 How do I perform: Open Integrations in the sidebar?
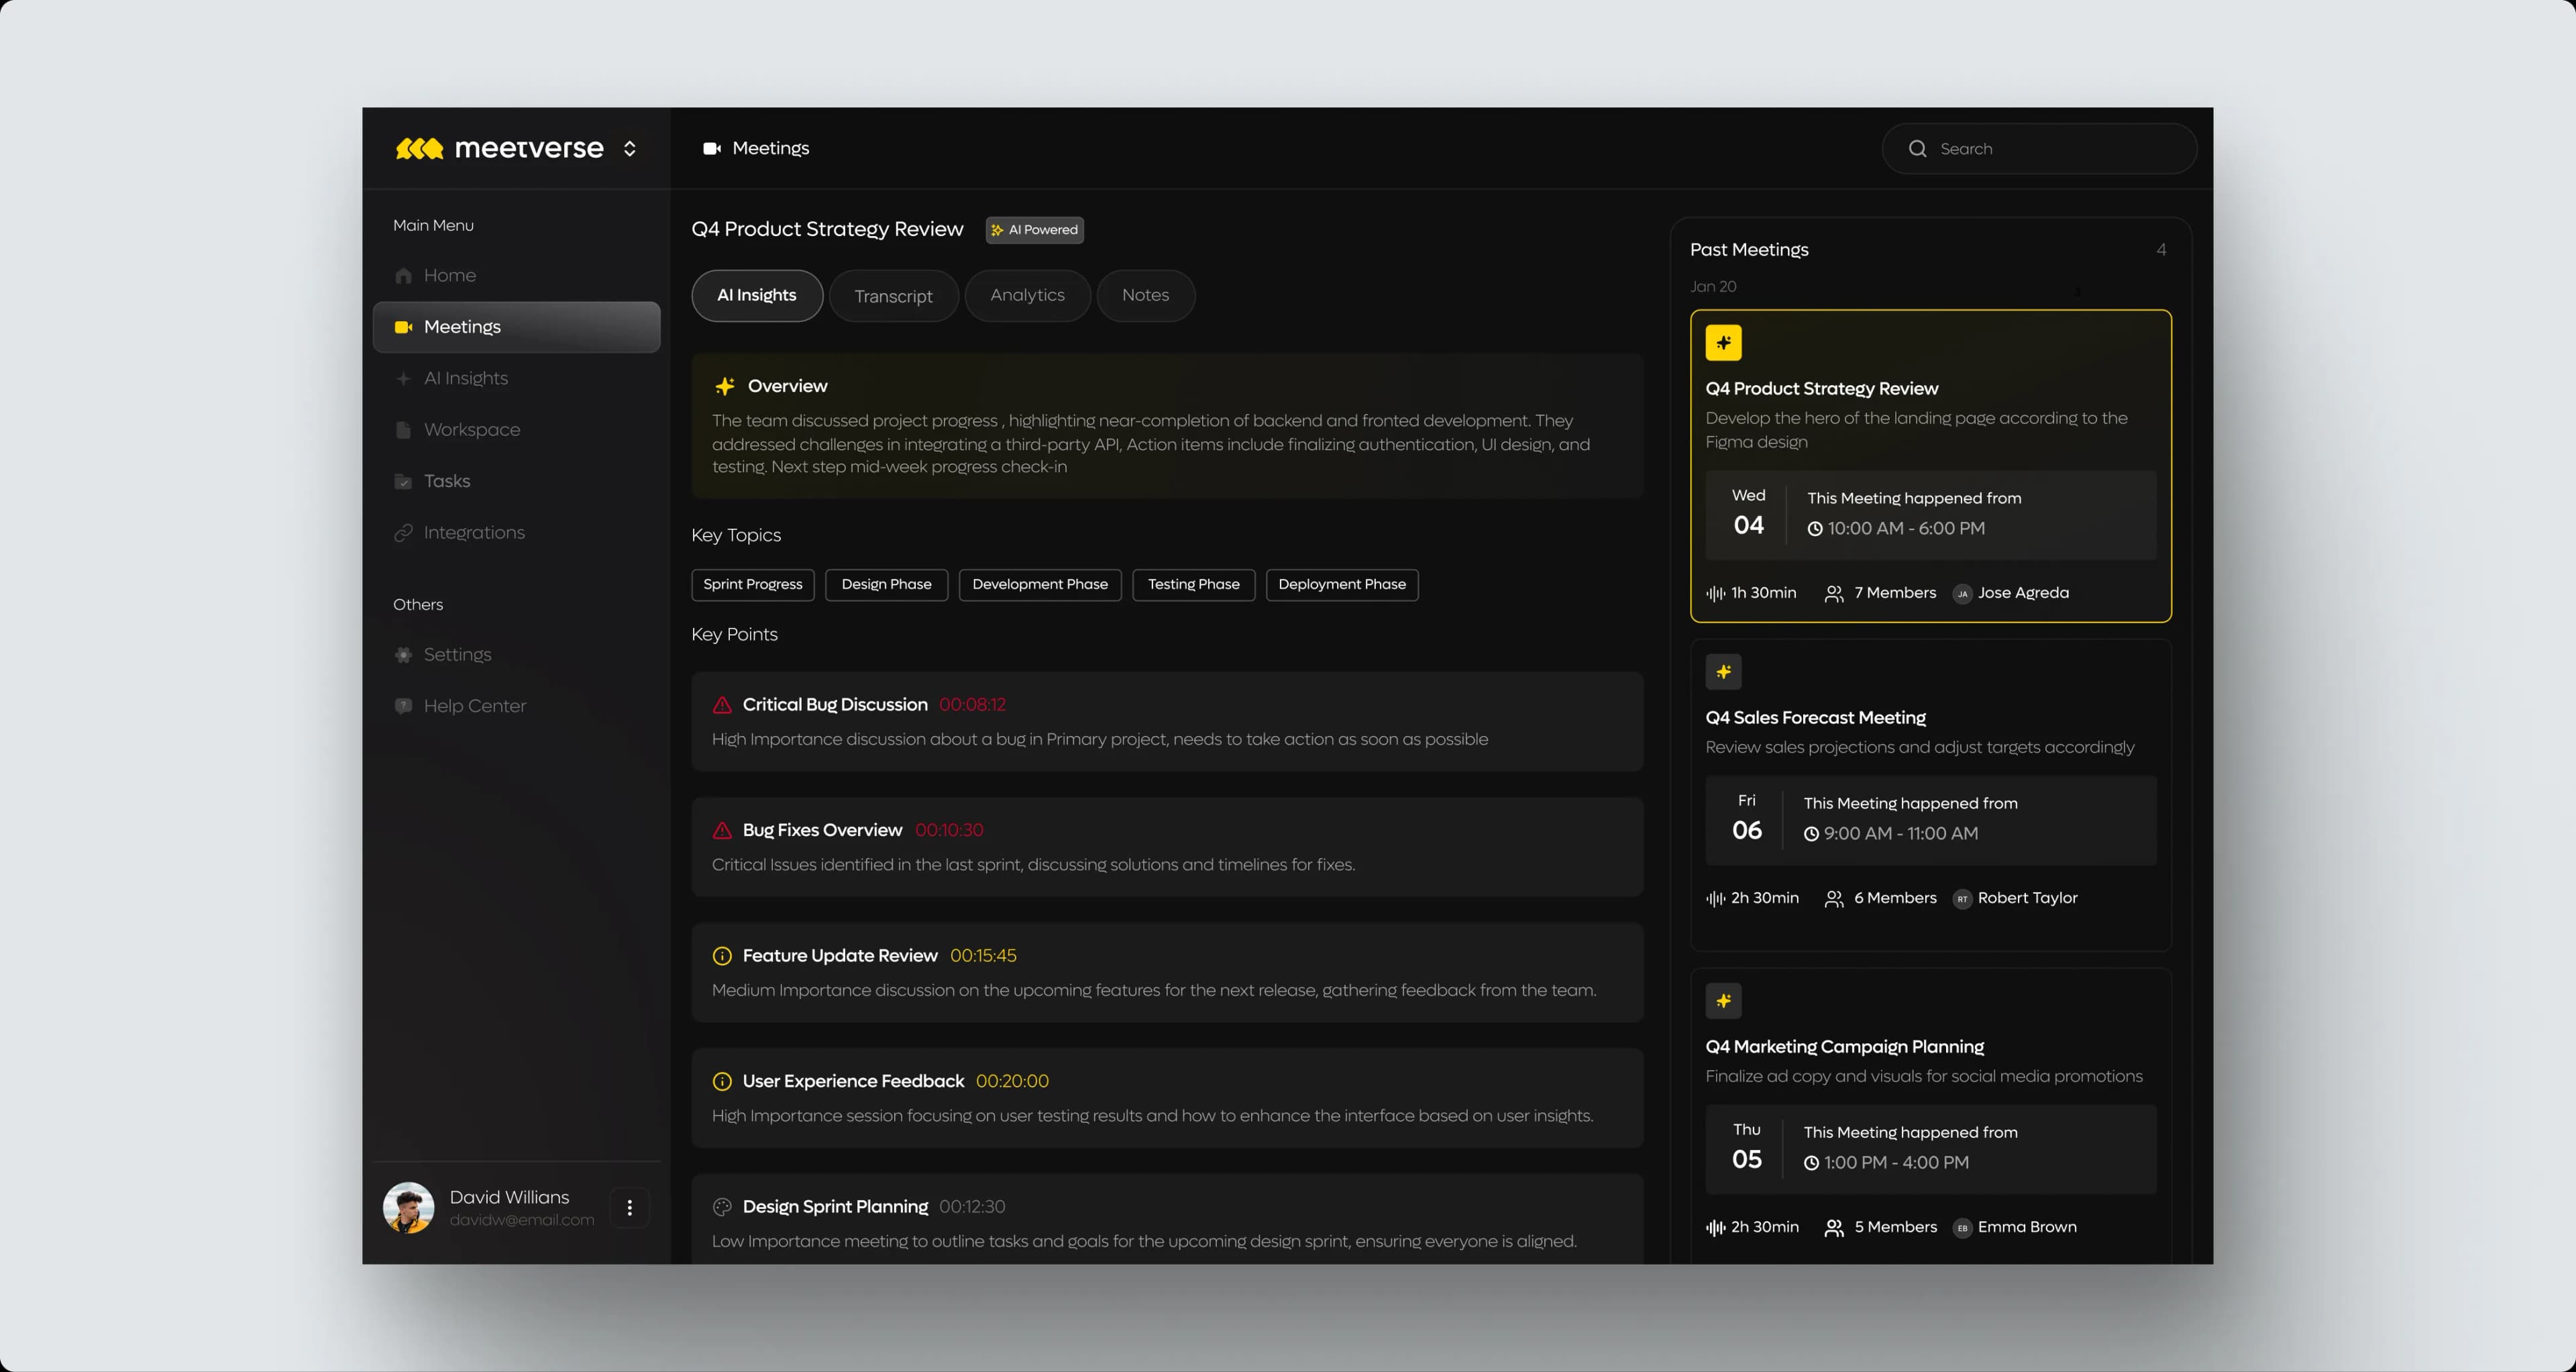click(x=473, y=533)
